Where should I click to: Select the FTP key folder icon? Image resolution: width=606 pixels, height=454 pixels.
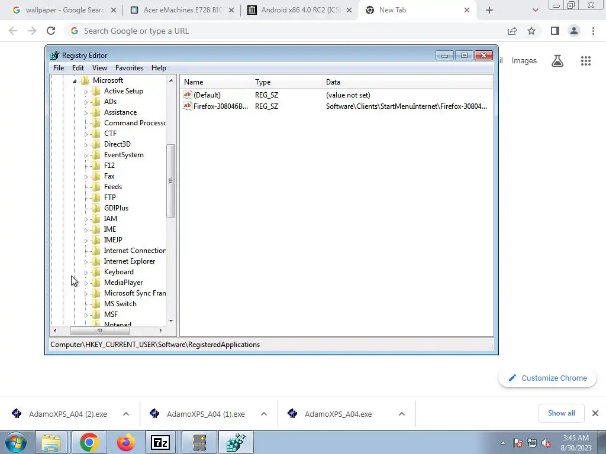tap(96, 197)
